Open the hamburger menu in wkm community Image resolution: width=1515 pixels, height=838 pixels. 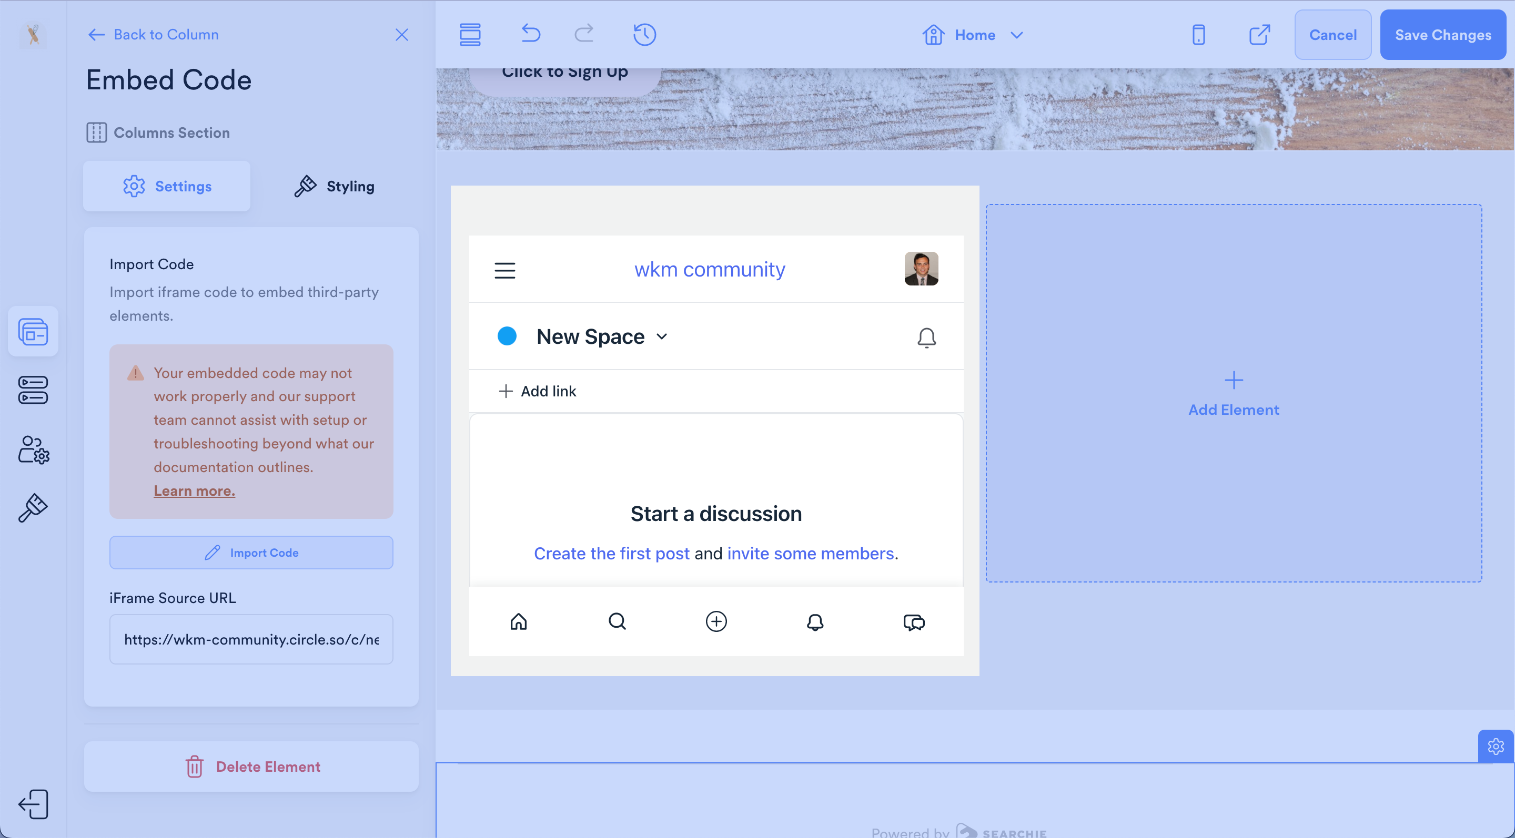click(504, 270)
